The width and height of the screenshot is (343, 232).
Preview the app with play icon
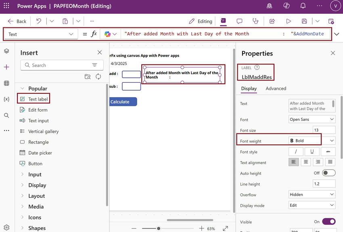(289, 21)
